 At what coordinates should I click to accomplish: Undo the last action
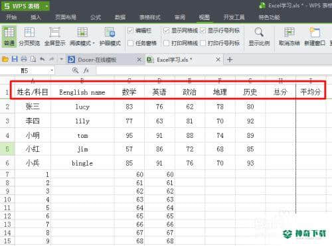click(x=42, y=59)
